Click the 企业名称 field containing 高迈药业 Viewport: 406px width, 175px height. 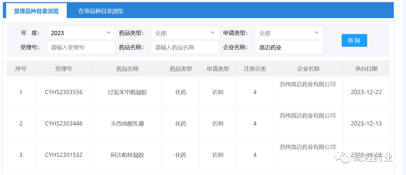coord(289,47)
